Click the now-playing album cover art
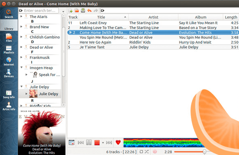Viewport: 239px width, 155px height. (x=42, y=132)
